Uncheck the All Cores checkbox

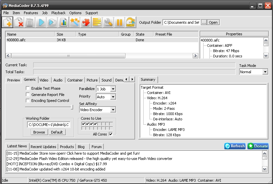(111, 134)
